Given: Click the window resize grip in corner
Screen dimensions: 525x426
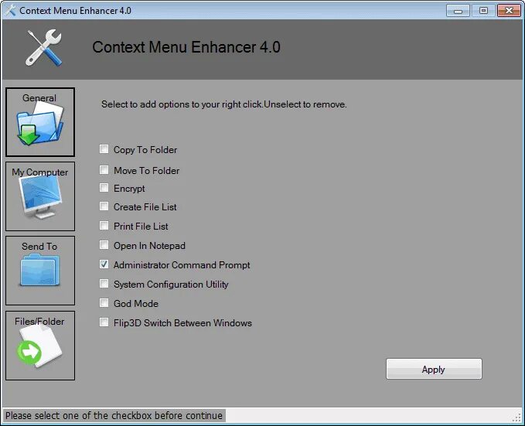Looking at the screenshot, I should click(x=517, y=417).
